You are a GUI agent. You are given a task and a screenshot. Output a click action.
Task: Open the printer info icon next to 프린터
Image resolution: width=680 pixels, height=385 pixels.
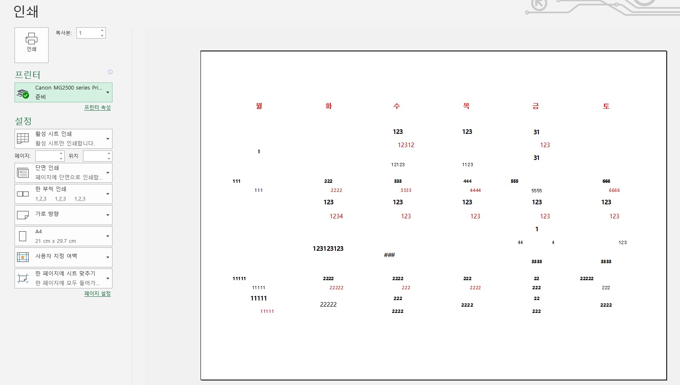(110, 72)
